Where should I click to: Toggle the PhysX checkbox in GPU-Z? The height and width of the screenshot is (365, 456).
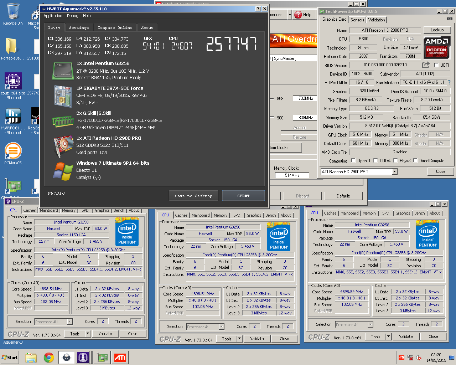(395, 161)
